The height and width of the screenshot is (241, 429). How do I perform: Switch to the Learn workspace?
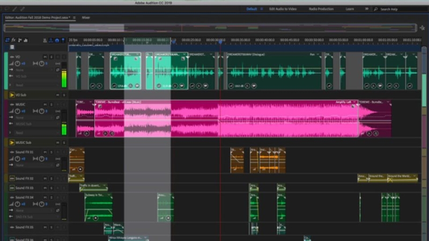[350, 9]
